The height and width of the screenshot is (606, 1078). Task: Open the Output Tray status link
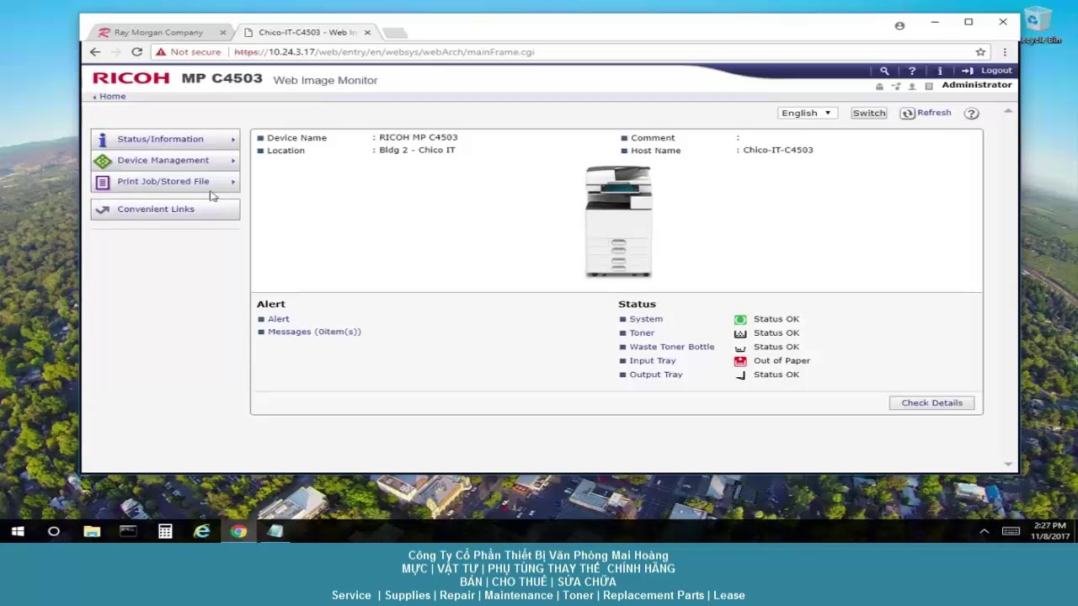tap(656, 375)
